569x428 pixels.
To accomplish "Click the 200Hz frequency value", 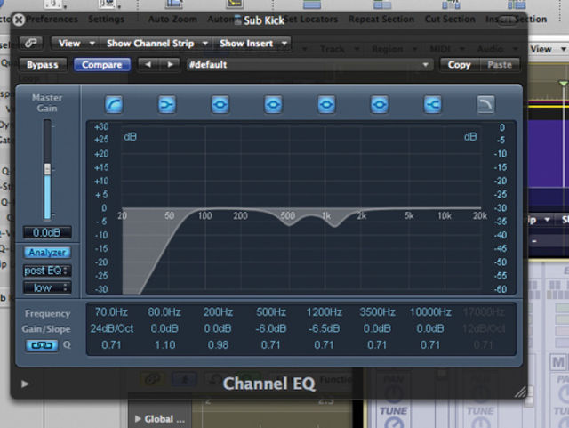I will tap(218, 312).
